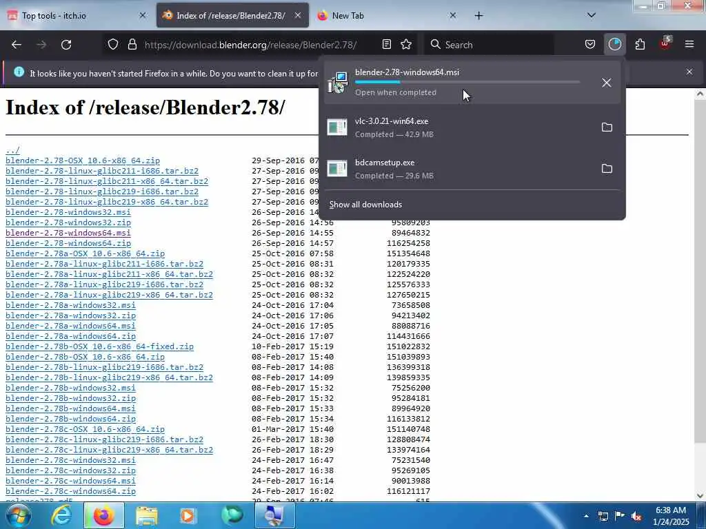Download blender-2.78c-windows64.zip

(x=70, y=492)
